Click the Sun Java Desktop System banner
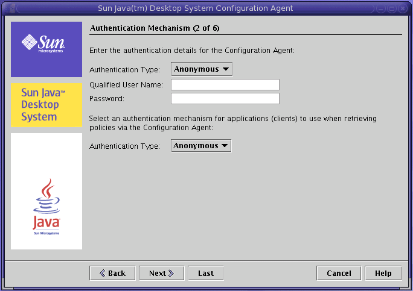This screenshot has width=413, height=291. point(46,105)
